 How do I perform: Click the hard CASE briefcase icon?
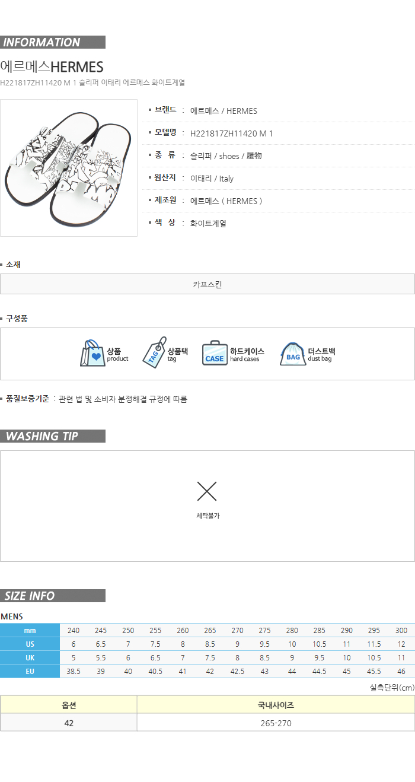pyautogui.click(x=215, y=353)
